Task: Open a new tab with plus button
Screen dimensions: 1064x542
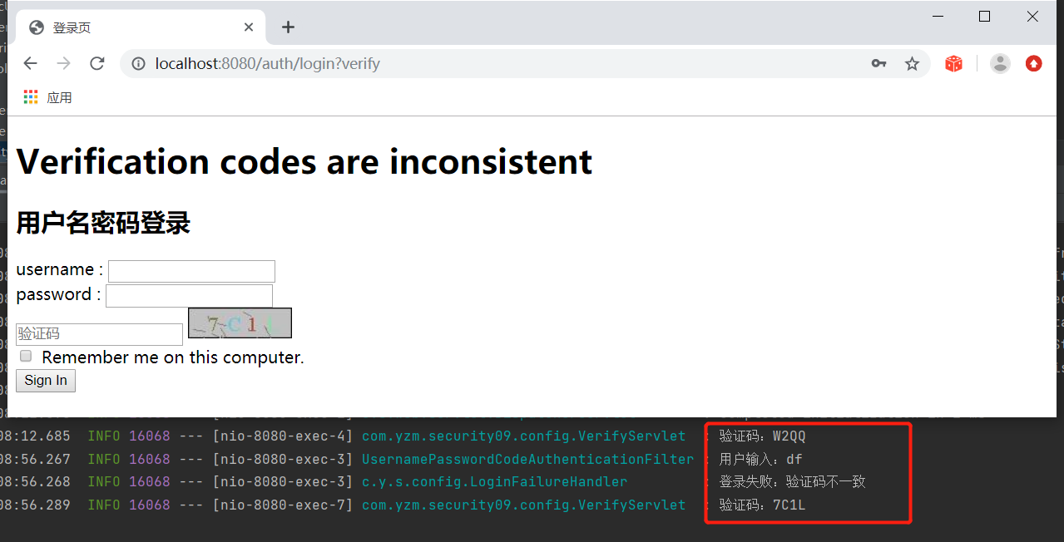Action: (288, 27)
